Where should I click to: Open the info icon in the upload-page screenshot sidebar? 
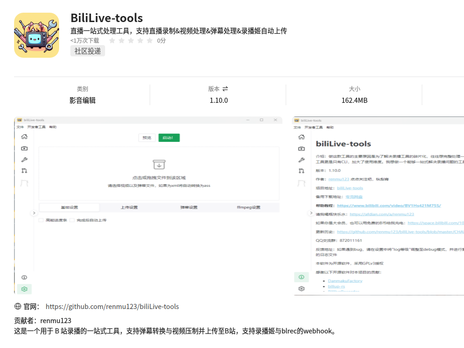tap(24, 278)
